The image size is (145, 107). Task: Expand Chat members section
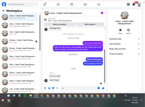tap(124, 44)
